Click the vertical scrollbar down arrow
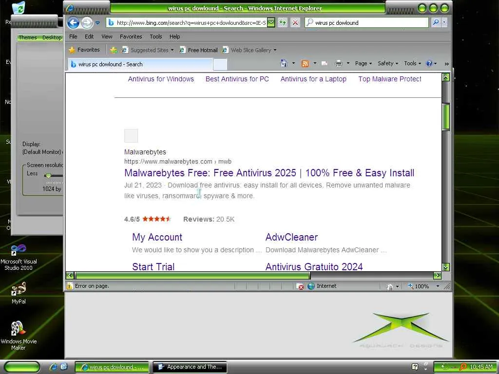499x374 pixels. (445, 267)
